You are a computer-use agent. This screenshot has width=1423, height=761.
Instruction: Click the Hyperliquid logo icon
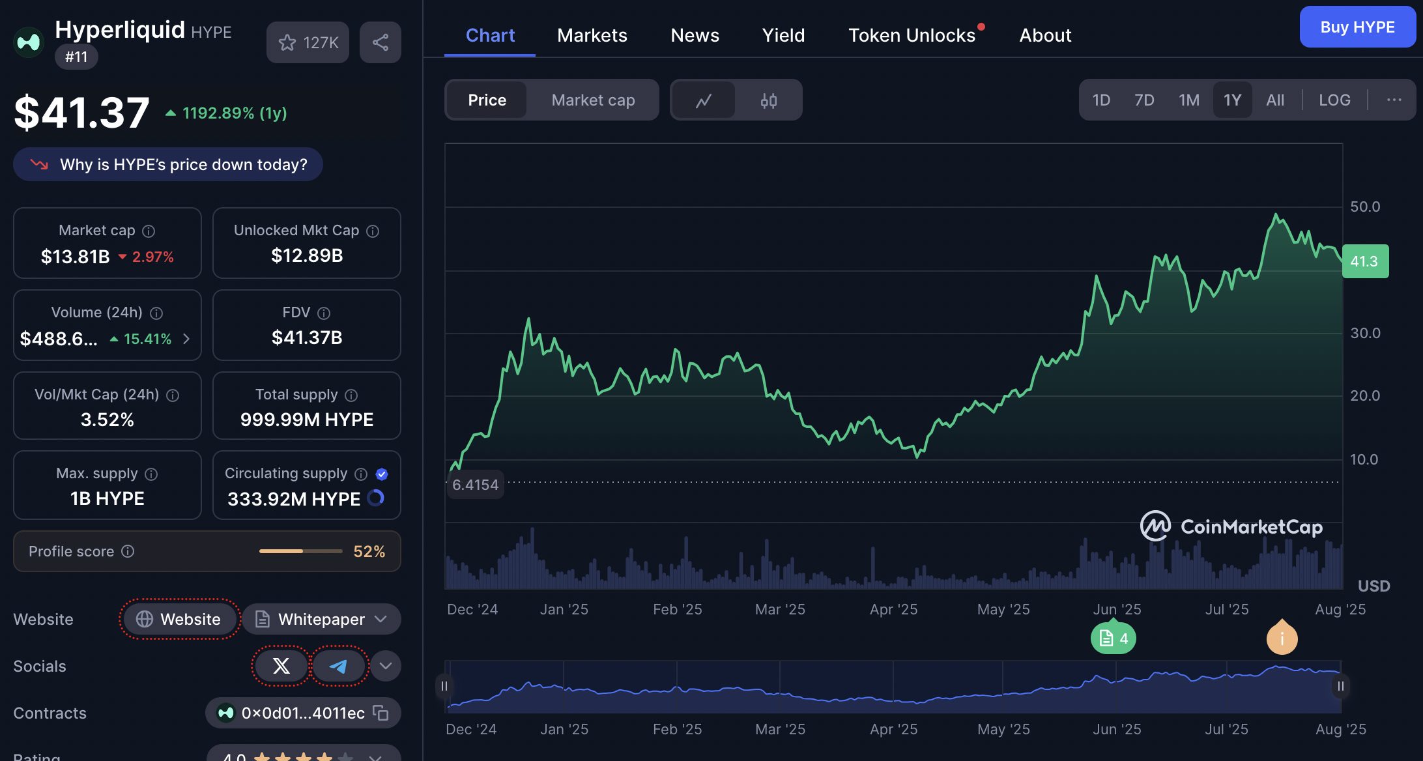click(x=29, y=42)
